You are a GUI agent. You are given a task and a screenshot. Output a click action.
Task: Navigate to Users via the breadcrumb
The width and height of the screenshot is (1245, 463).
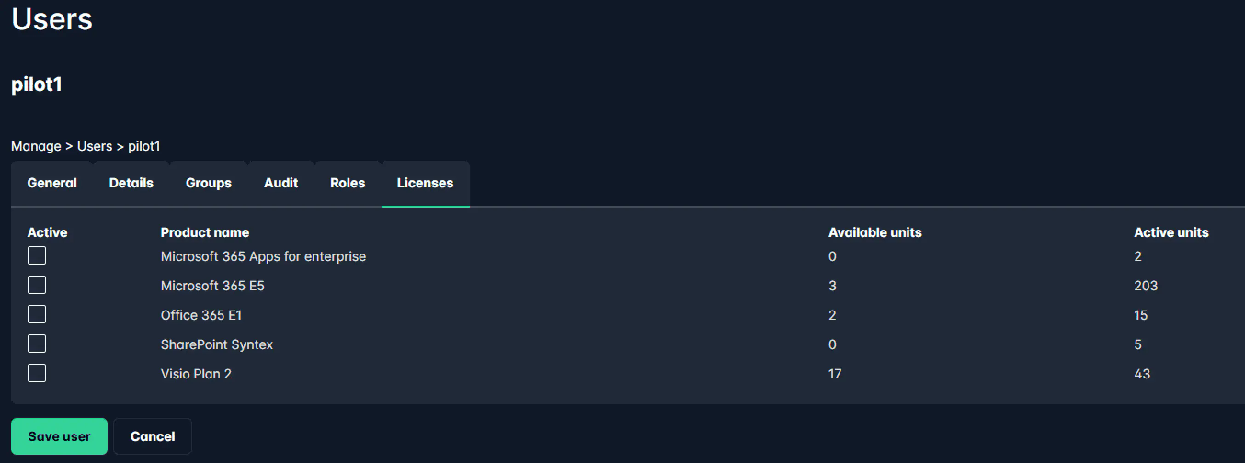tap(95, 146)
